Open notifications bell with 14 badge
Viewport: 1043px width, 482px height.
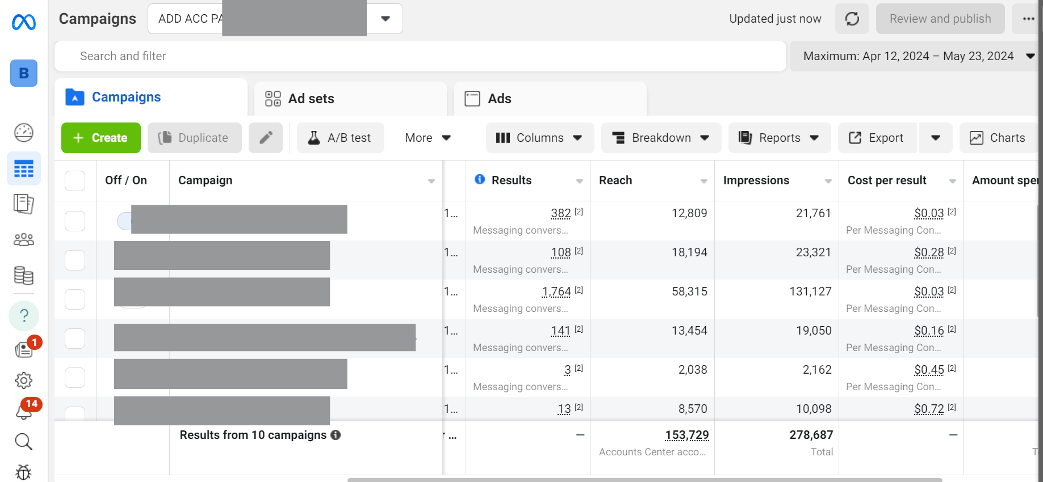click(x=24, y=411)
